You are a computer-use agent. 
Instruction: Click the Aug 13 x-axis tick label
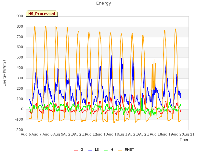click(x=102, y=134)
